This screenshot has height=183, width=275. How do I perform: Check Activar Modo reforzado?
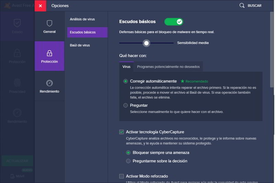point(121,176)
